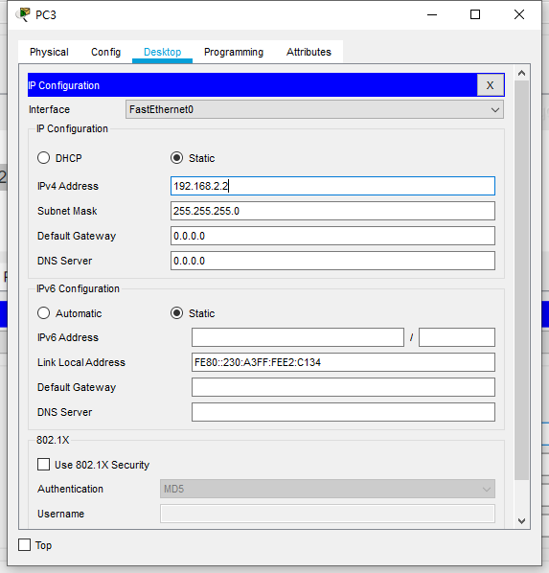Select the Desktop tab
The width and height of the screenshot is (549, 573).
162,52
